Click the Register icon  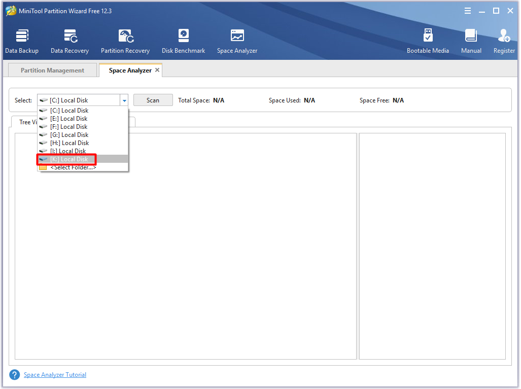[x=504, y=42]
